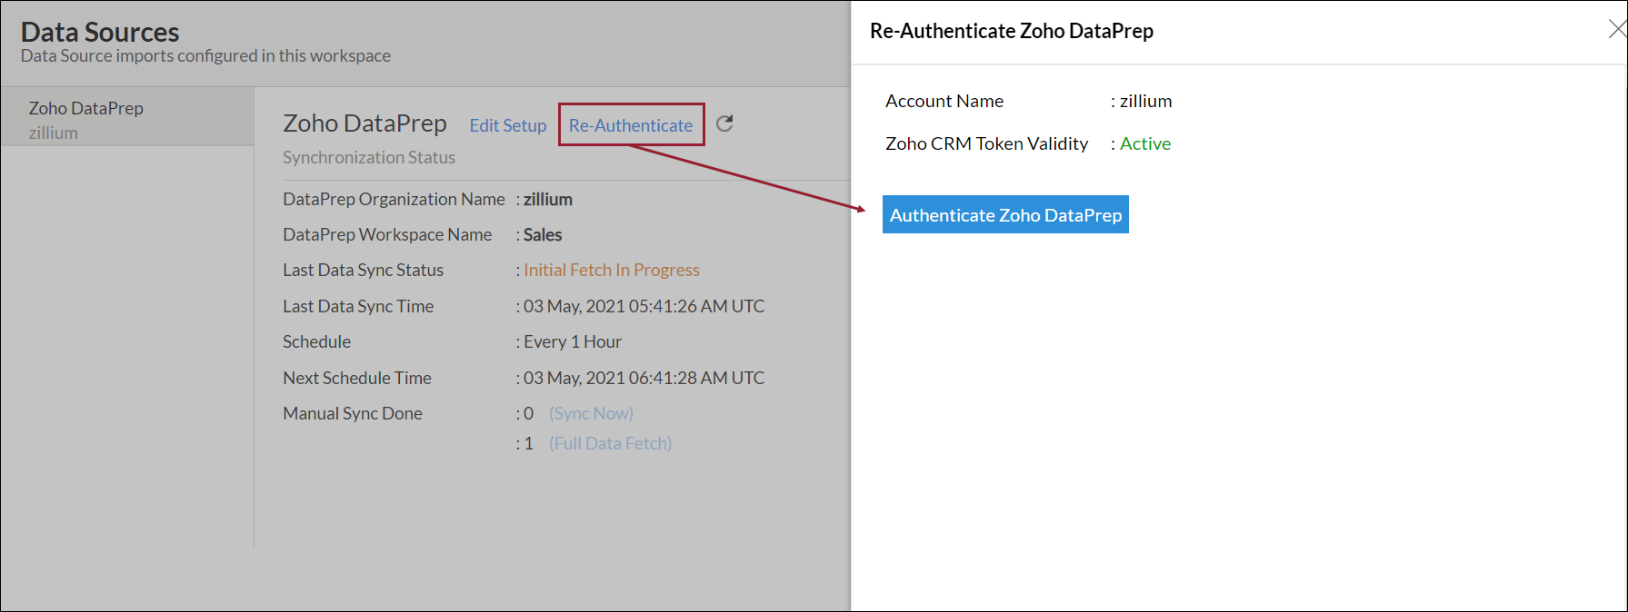Image resolution: width=1628 pixels, height=612 pixels.
Task: Click the Last Data Sync Time value
Action: 644,306
